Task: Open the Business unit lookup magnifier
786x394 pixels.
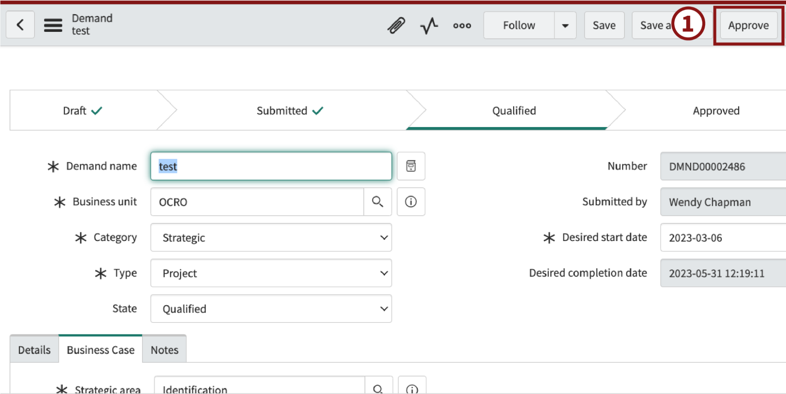Action: pos(378,202)
